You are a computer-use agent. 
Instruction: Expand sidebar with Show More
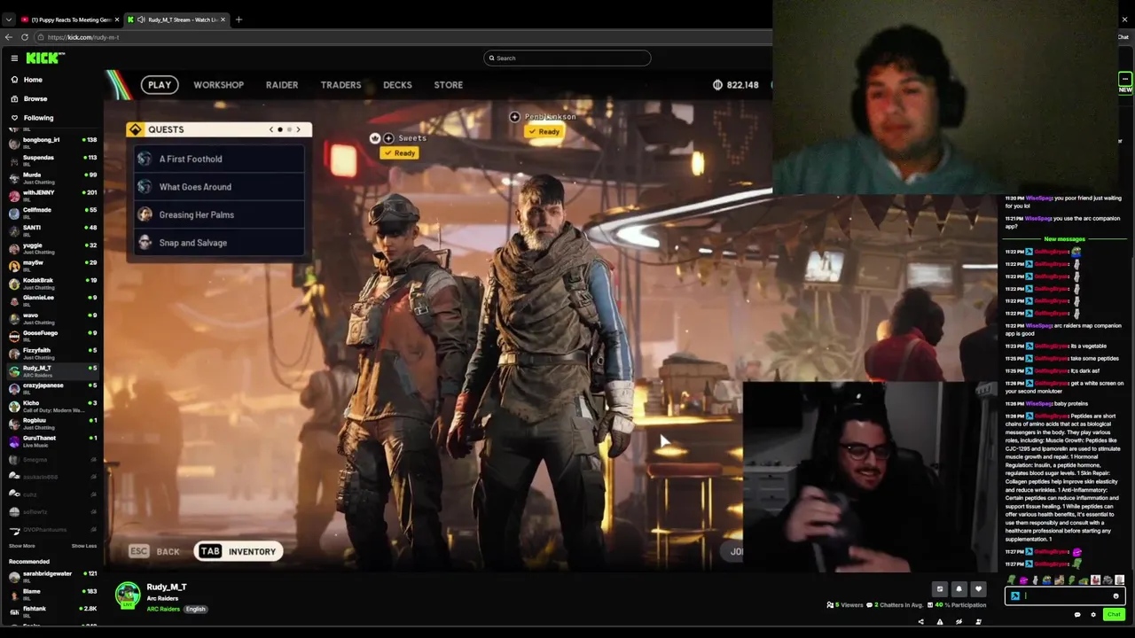tap(22, 546)
